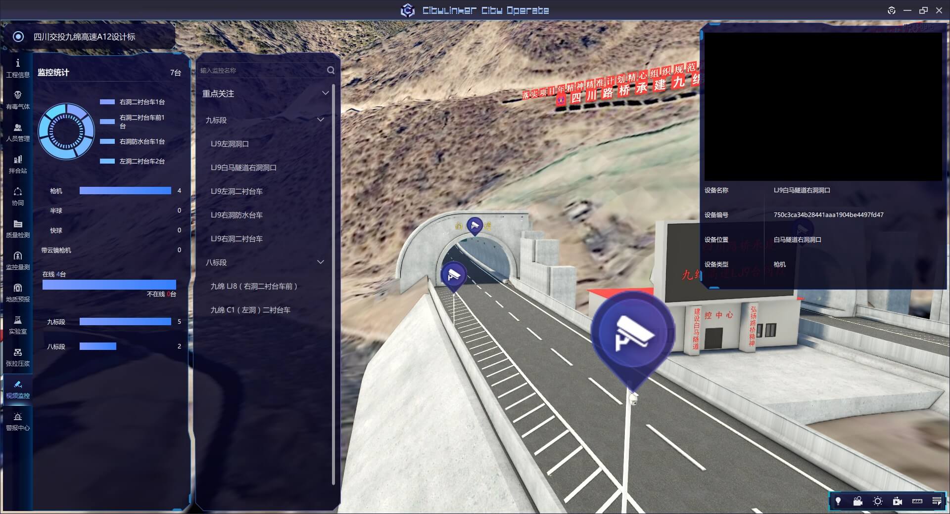Click the 设备类型 value 枪机
The height and width of the screenshot is (514, 950).
pyautogui.click(x=780, y=264)
